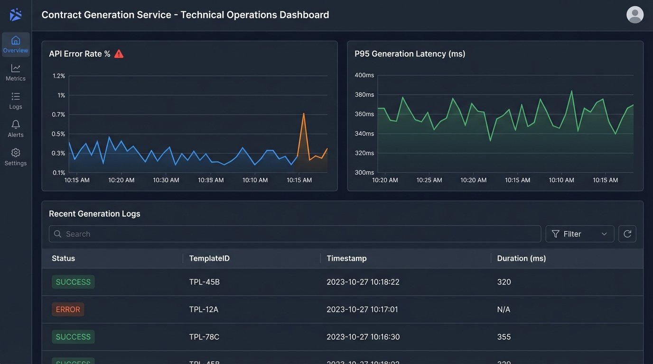Open the Settings gear icon

(x=16, y=153)
